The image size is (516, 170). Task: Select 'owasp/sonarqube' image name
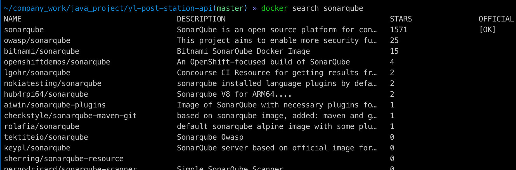37,41
